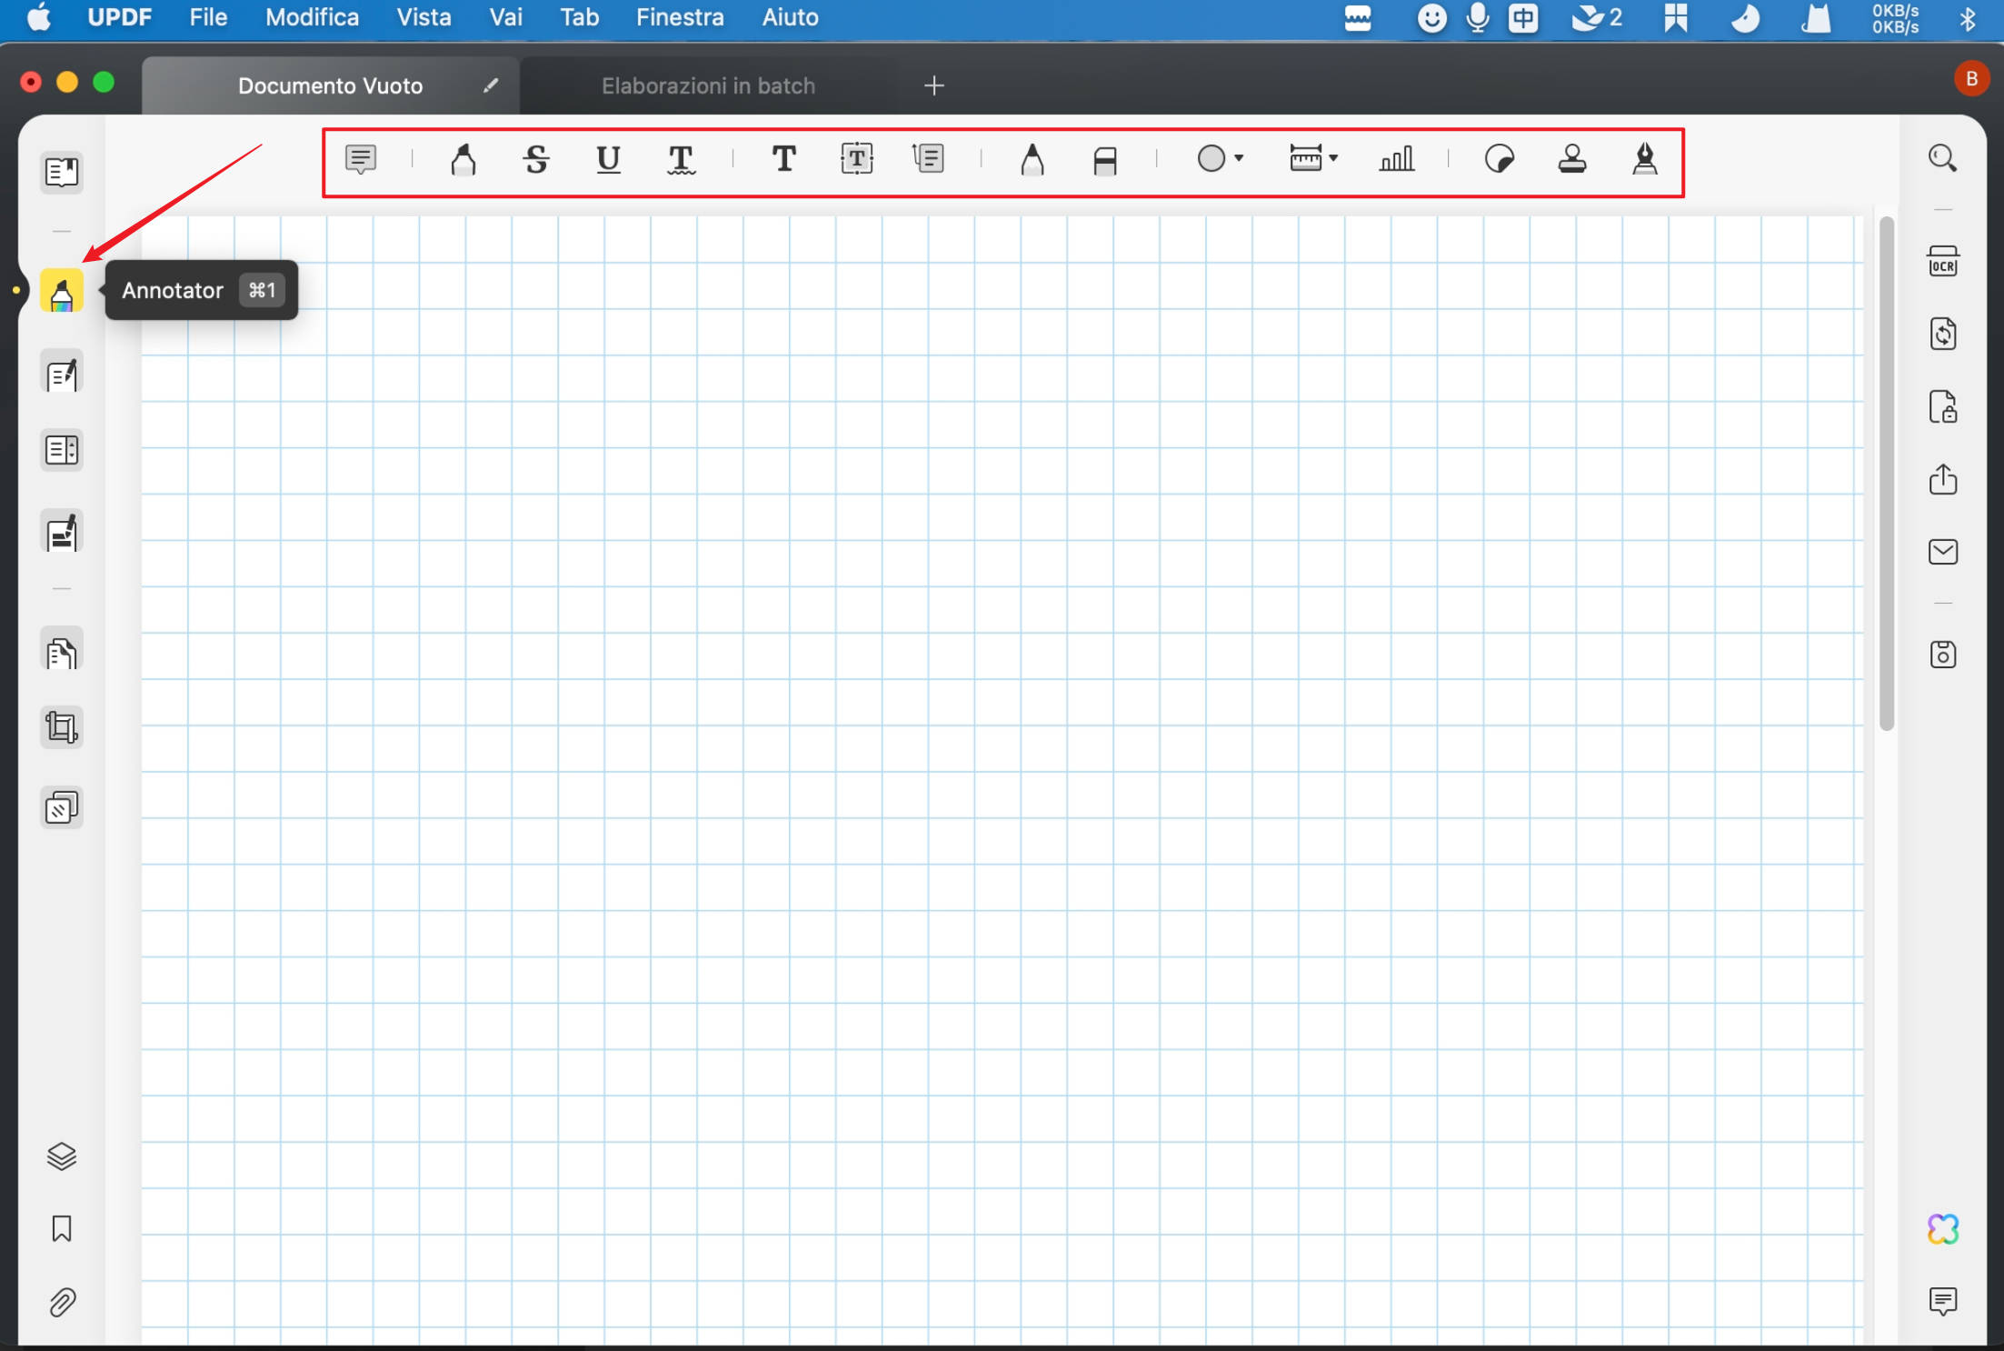Select the text box tool
The width and height of the screenshot is (2004, 1351).
pyautogui.click(x=856, y=159)
